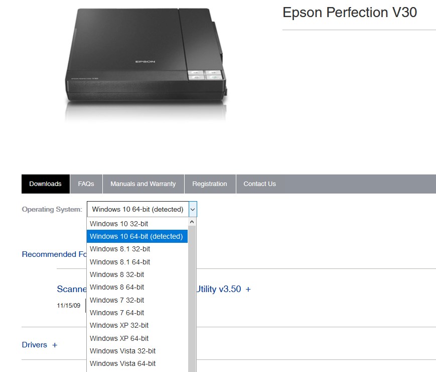
Task: Click the Drivers section link
Action: click(x=35, y=345)
